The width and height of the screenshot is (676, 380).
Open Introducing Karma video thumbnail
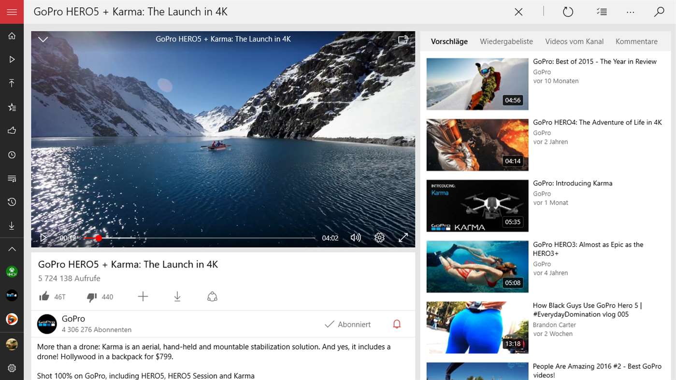[x=477, y=206]
